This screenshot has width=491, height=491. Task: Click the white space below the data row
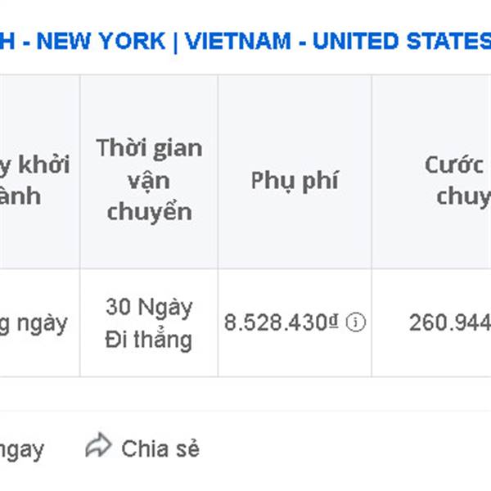[x=245, y=394]
